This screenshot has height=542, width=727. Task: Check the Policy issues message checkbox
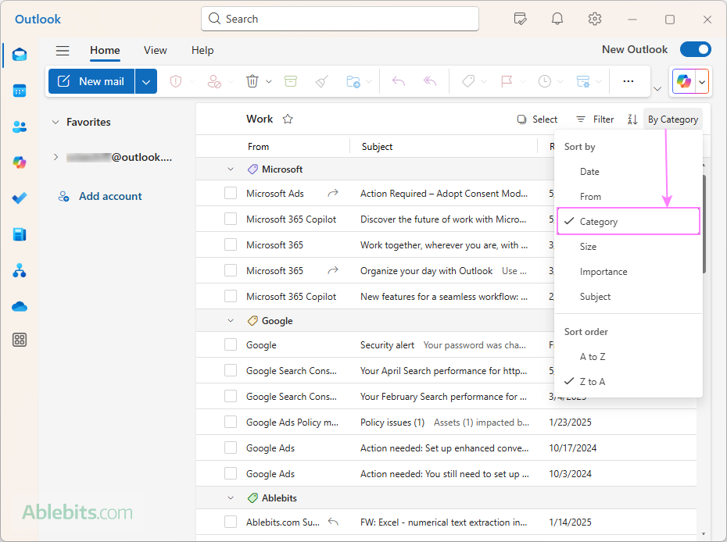[x=231, y=422]
